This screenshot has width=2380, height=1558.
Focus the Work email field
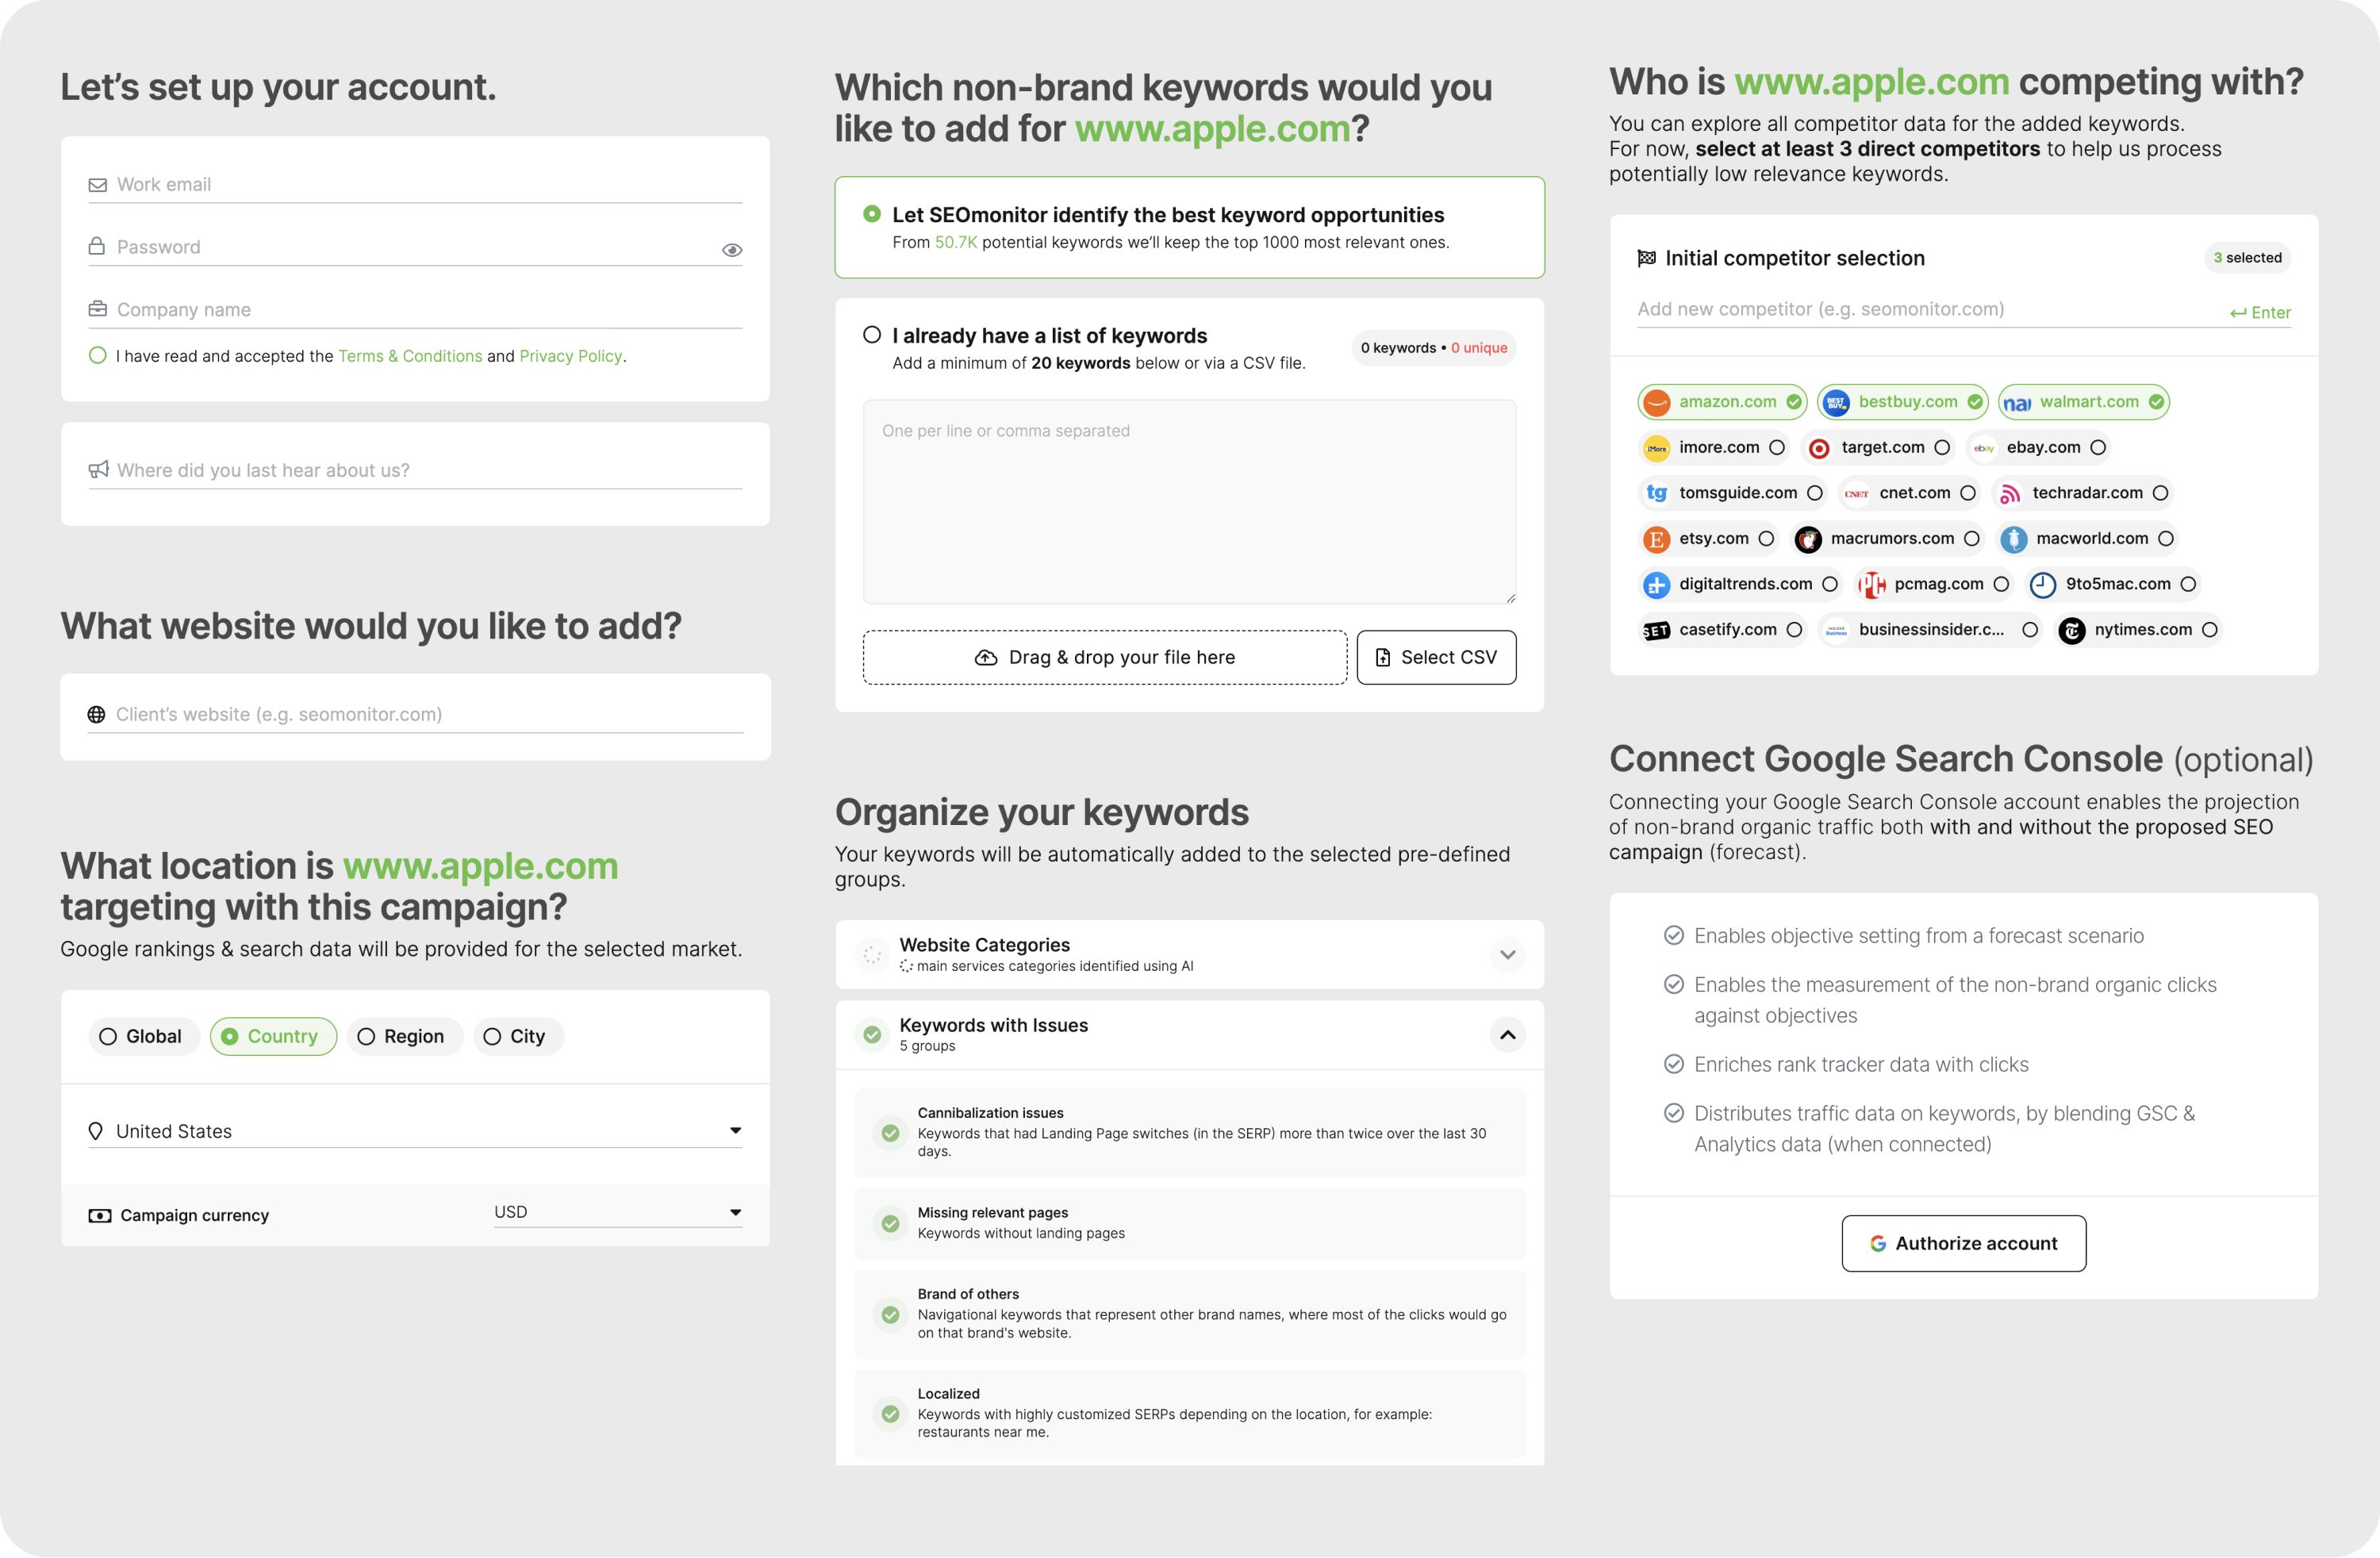(415, 185)
